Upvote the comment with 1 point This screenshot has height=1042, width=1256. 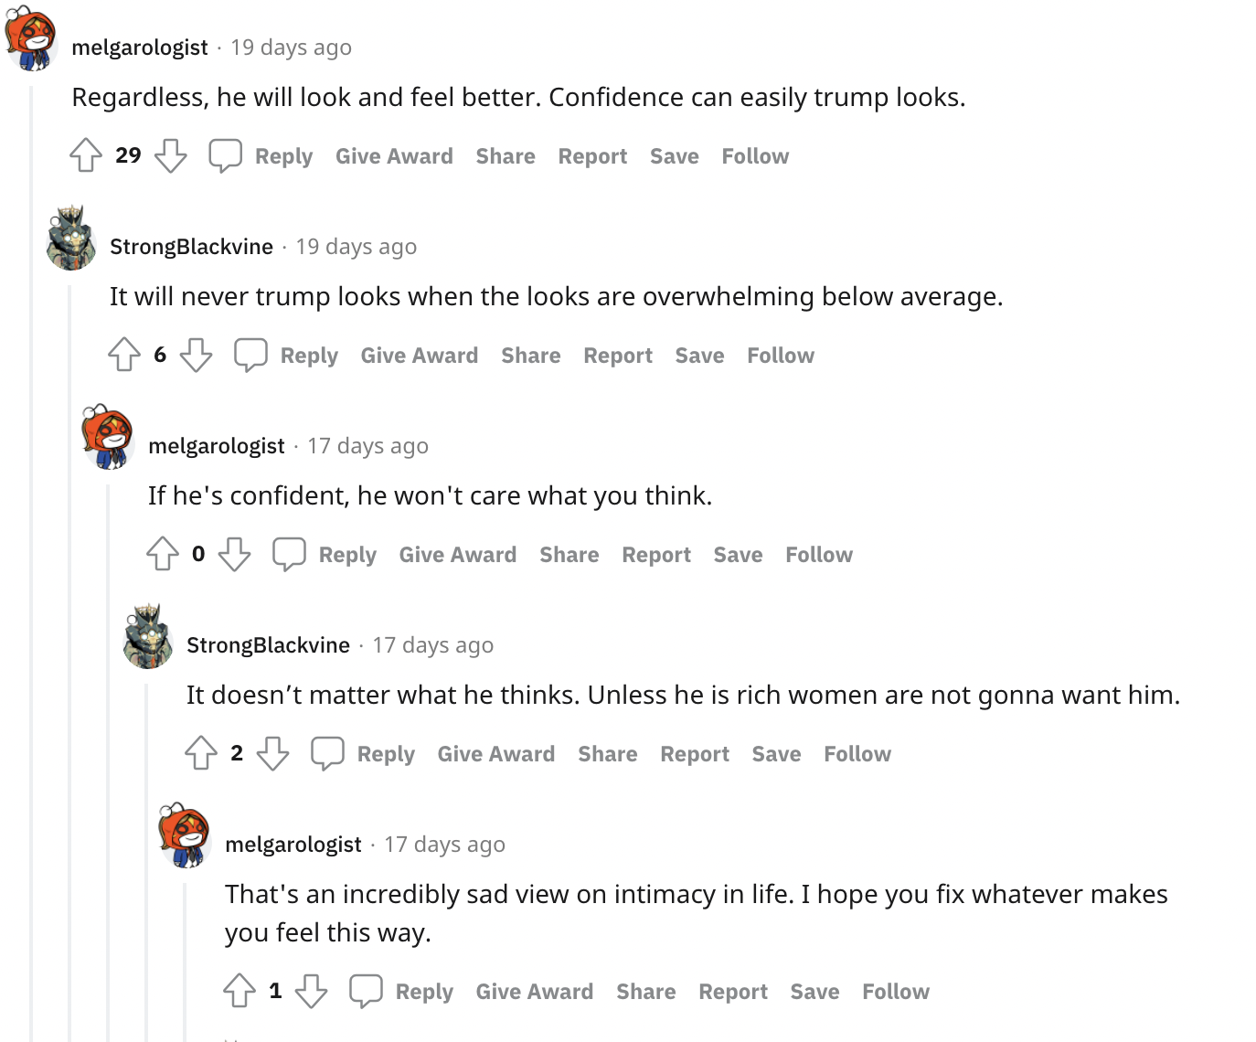click(x=239, y=991)
